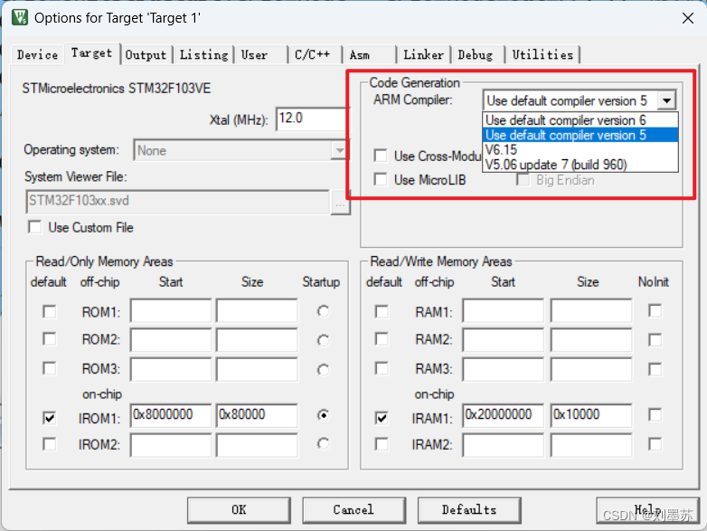Click the ROM1 Start field
This screenshot has width=707, height=531.
(171, 310)
